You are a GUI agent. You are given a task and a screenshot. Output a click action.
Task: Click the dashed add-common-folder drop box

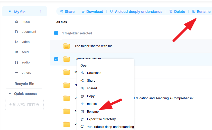pyautogui.click(x=24, y=105)
